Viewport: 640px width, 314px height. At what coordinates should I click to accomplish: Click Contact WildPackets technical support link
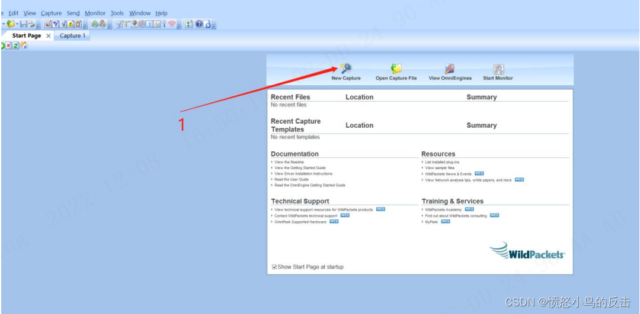tap(306, 215)
